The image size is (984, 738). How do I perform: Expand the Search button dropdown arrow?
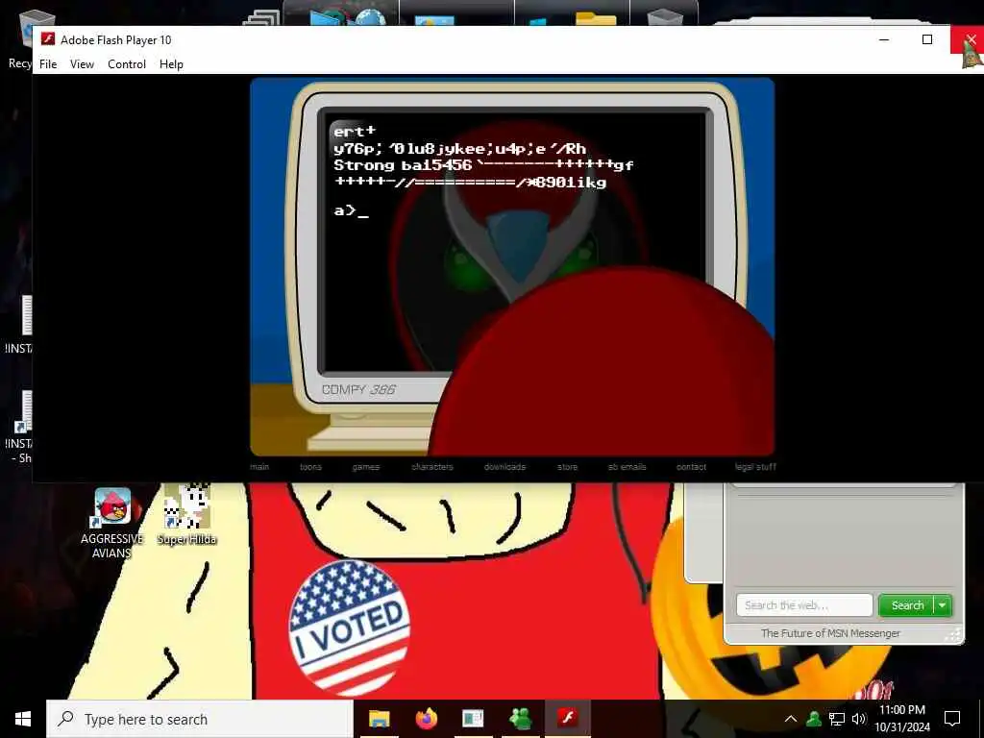pyautogui.click(x=943, y=605)
